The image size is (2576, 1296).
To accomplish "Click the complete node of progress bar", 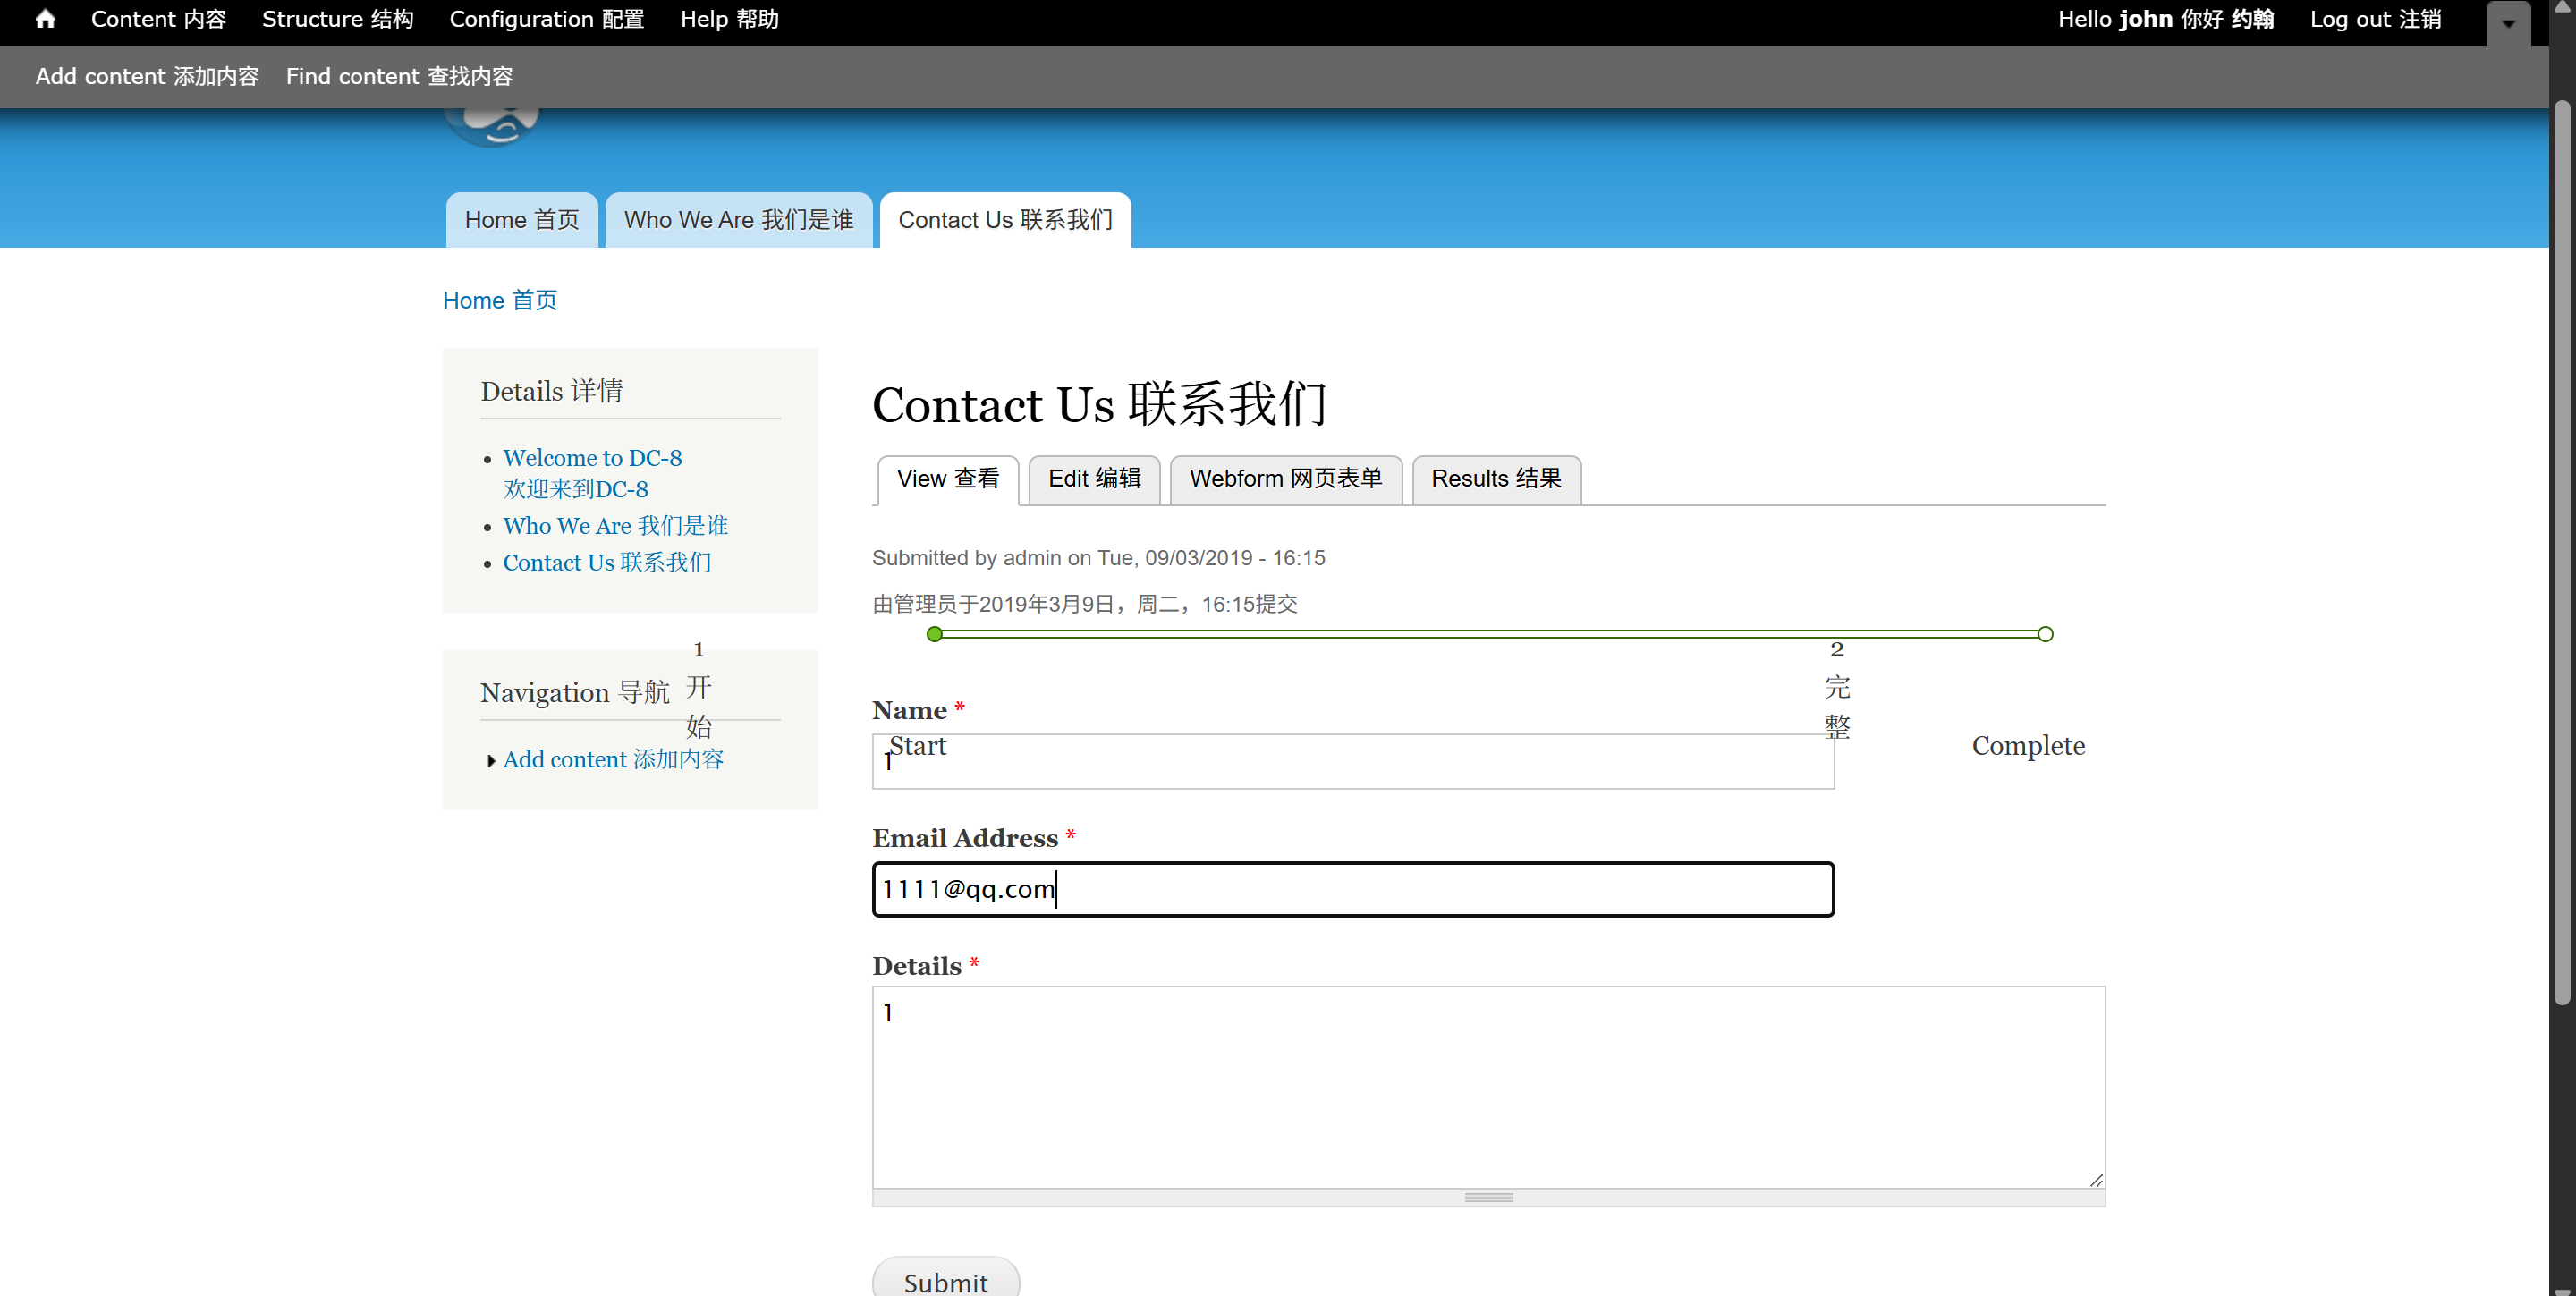I will [2045, 634].
